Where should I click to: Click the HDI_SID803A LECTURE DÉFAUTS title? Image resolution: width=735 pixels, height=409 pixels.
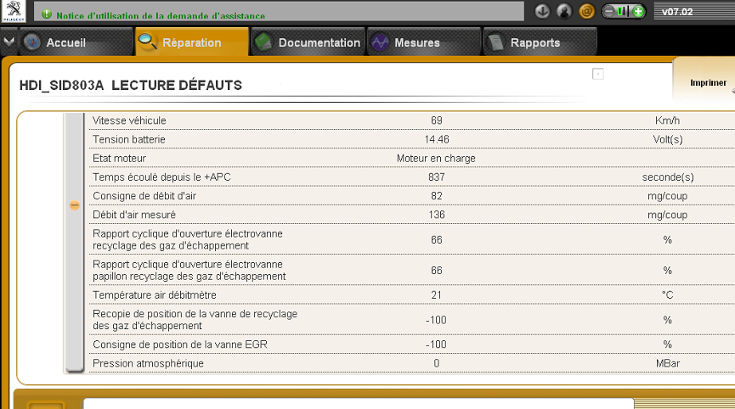tap(131, 85)
